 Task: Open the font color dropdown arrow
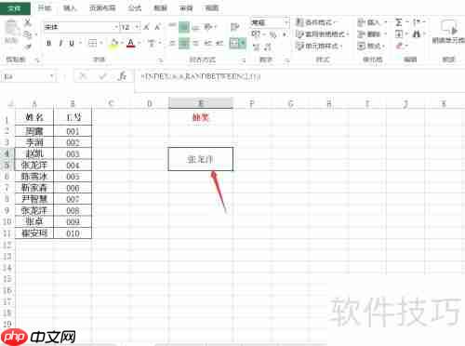(x=139, y=43)
